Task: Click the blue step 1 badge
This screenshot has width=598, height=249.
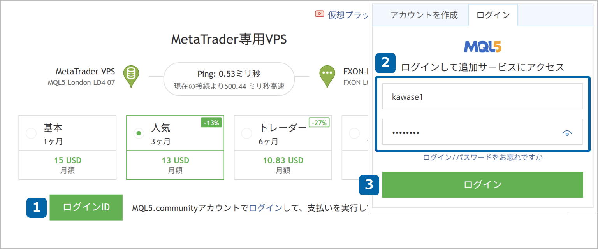Action: pyautogui.click(x=37, y=207)
